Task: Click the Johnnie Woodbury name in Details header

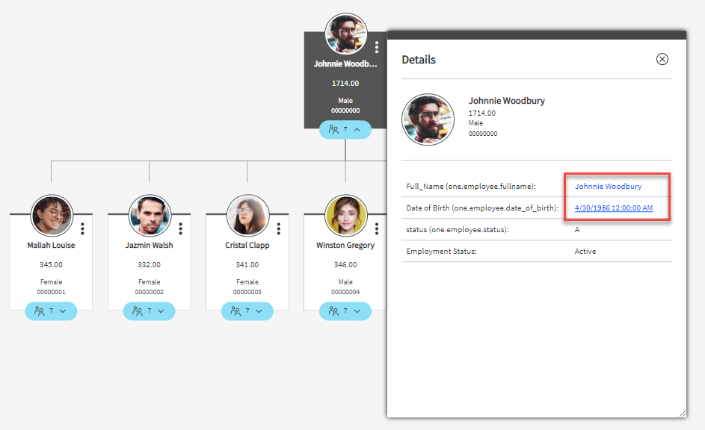Action: point(507,101)
